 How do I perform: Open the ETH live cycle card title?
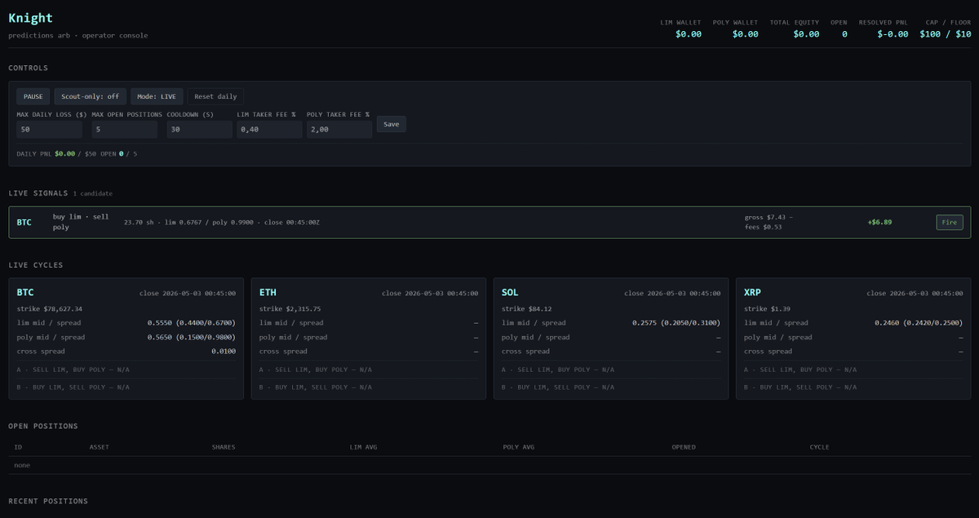pyautogui.click(x=268, y=292)
